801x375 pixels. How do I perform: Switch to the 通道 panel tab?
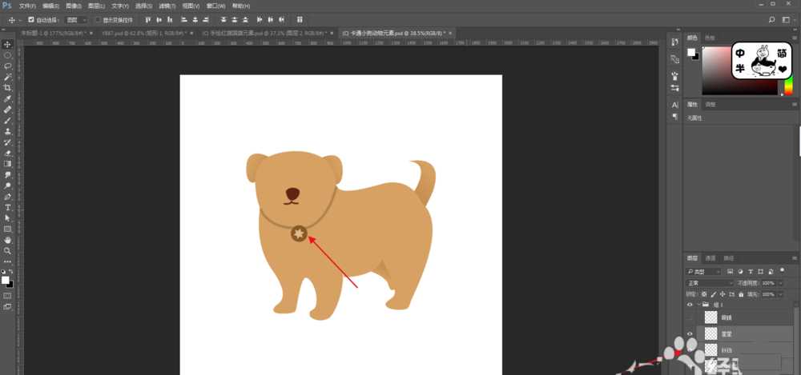point(710,258)
